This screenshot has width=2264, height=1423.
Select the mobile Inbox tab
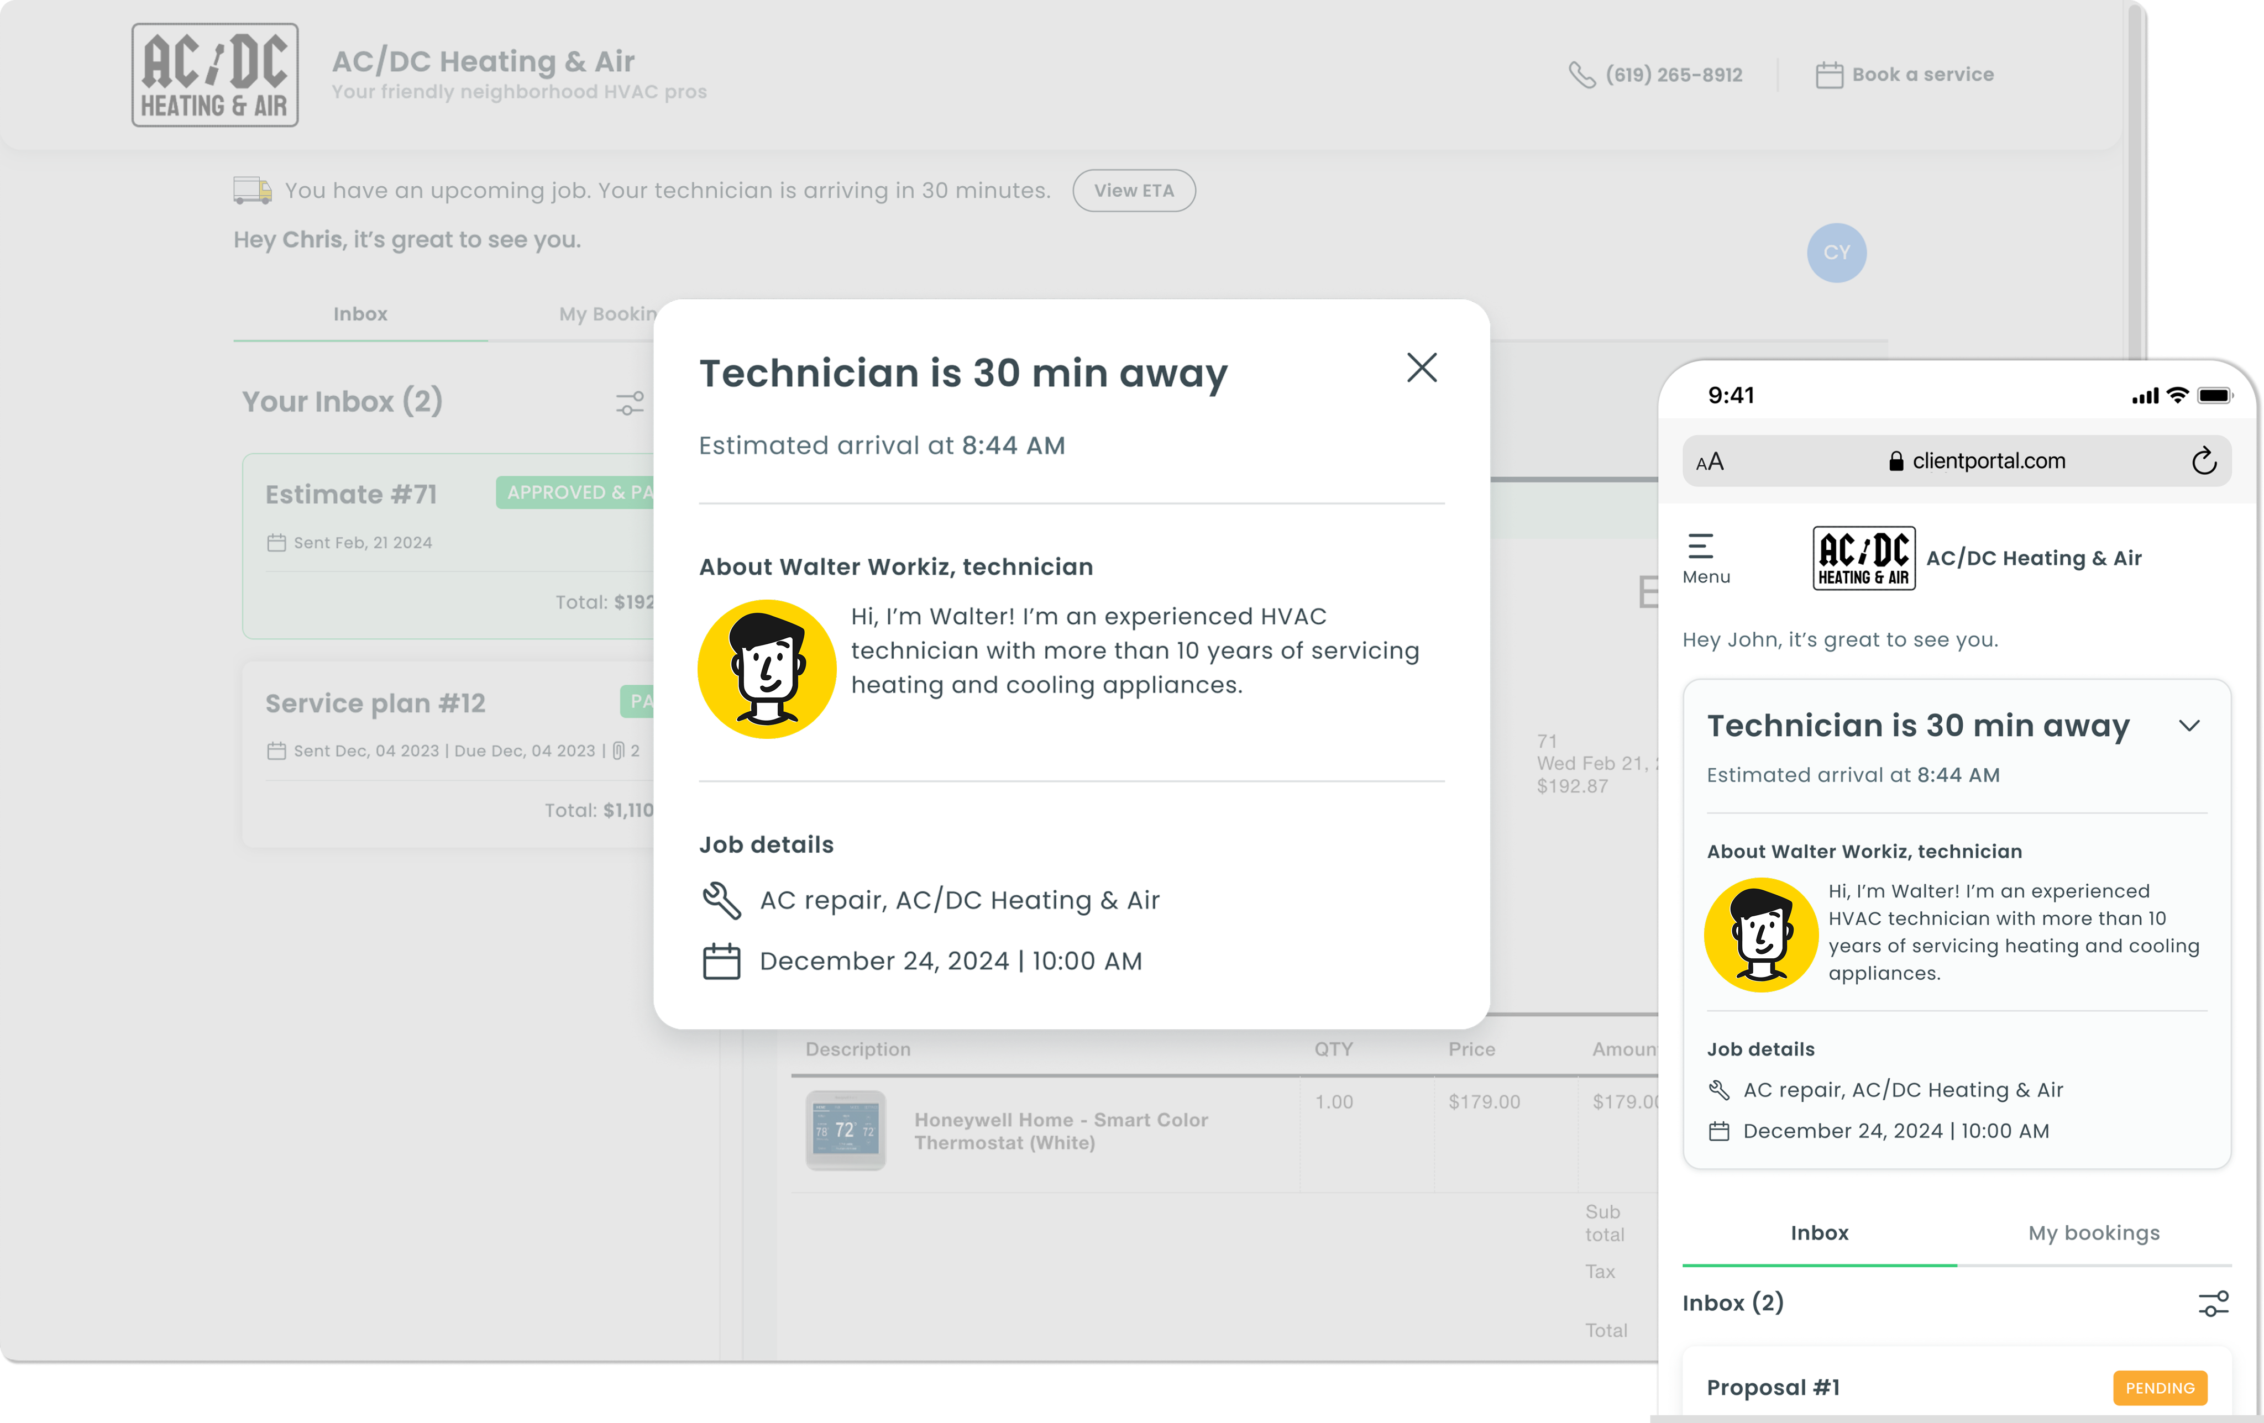click(x=1819, y=1233)
